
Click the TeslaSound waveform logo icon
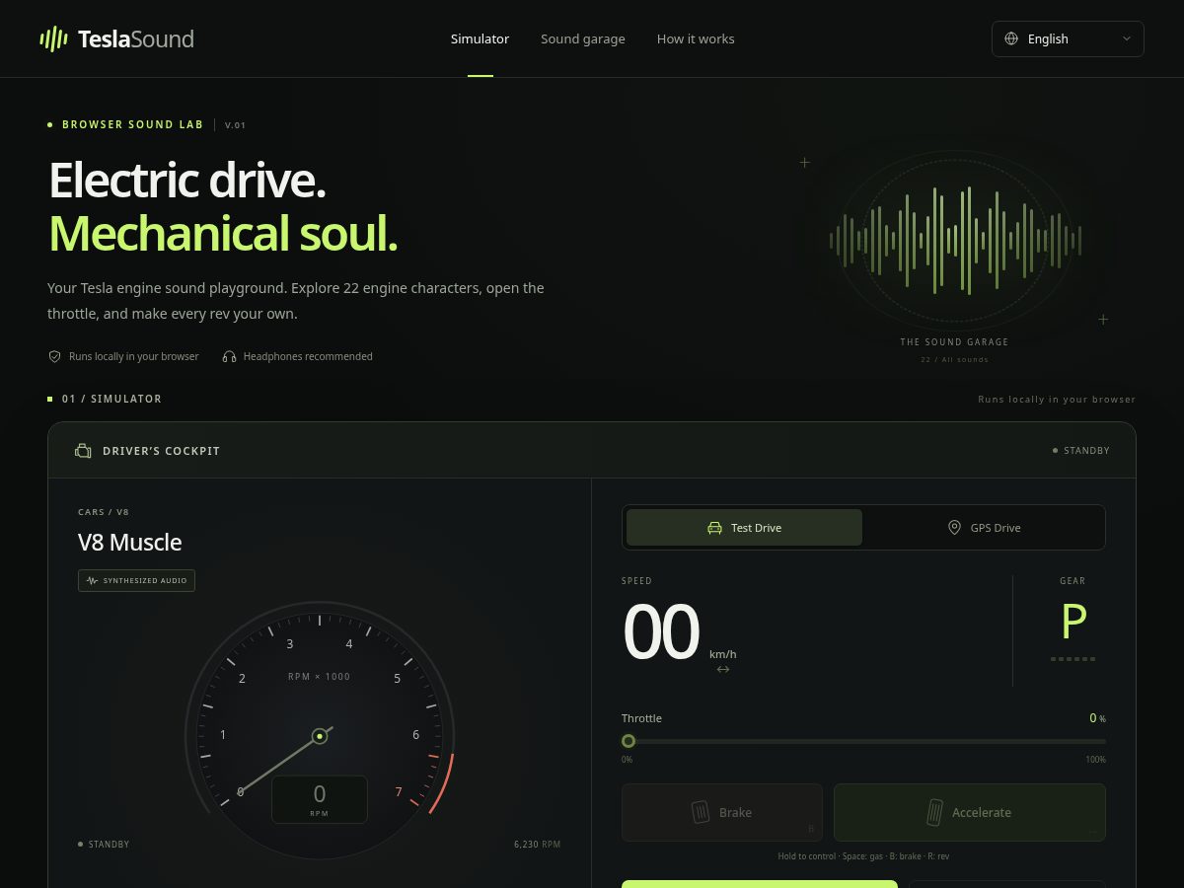(x=53, y=39)
